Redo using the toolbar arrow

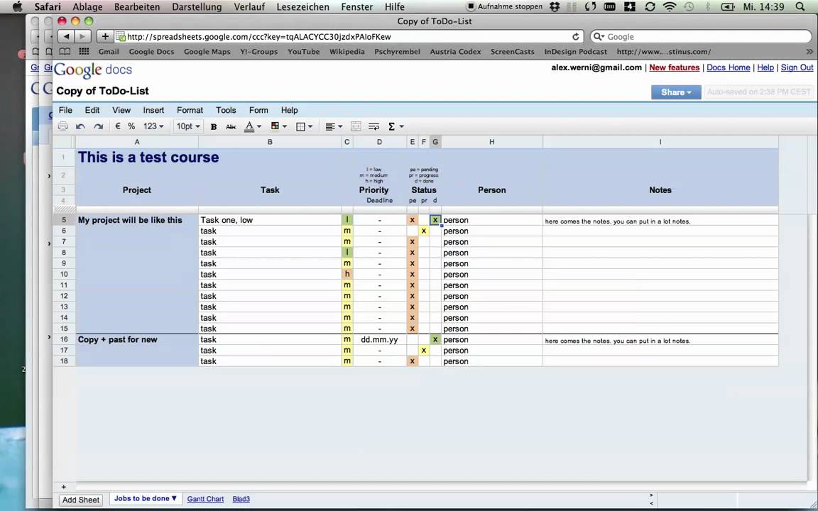tap(98, 126)
